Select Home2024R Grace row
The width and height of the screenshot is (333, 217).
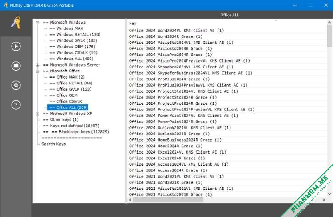[227, 146]
